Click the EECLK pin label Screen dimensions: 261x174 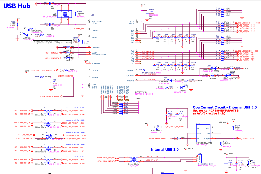(x=94, y=53)
